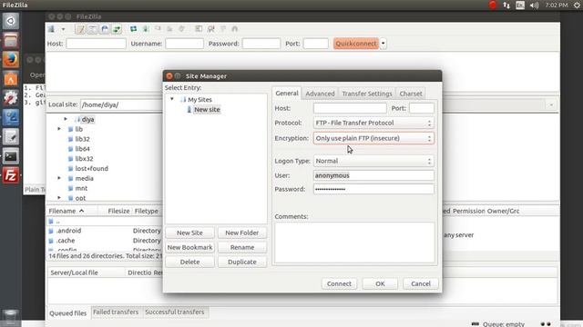This screenshot has height=327, width=583.
Task: Click the Site Manager Host field
Action: pos(350,108)
